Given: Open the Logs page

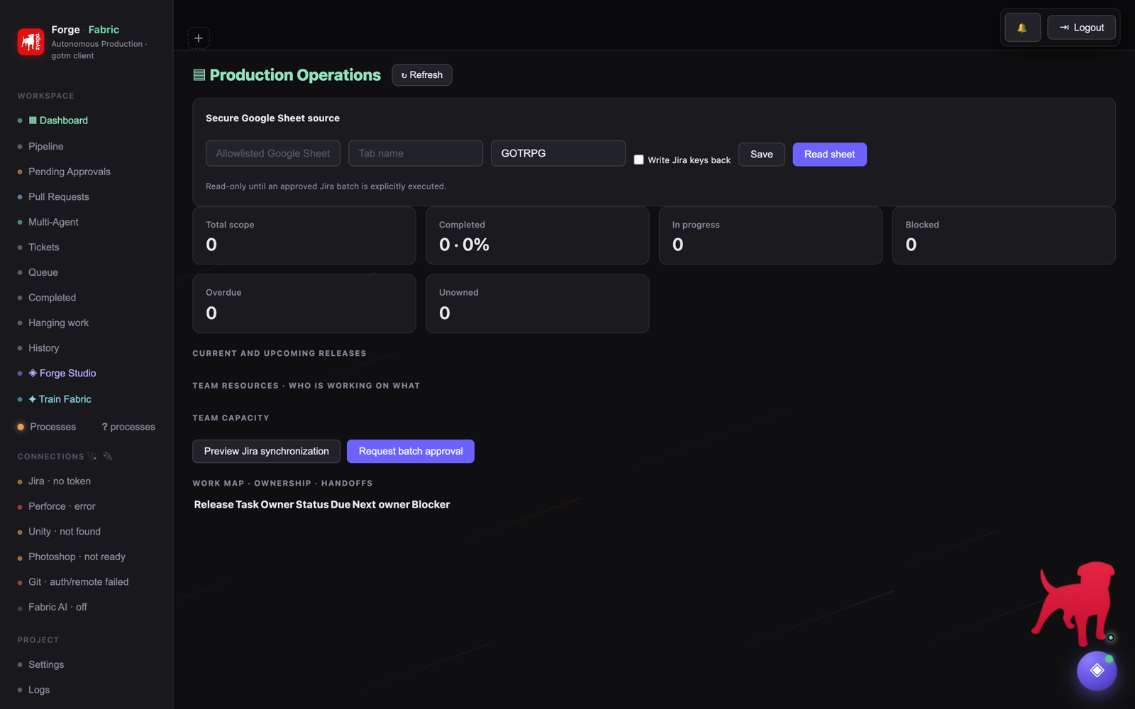Looking at the screenshot, I should [x=39, y=690].
